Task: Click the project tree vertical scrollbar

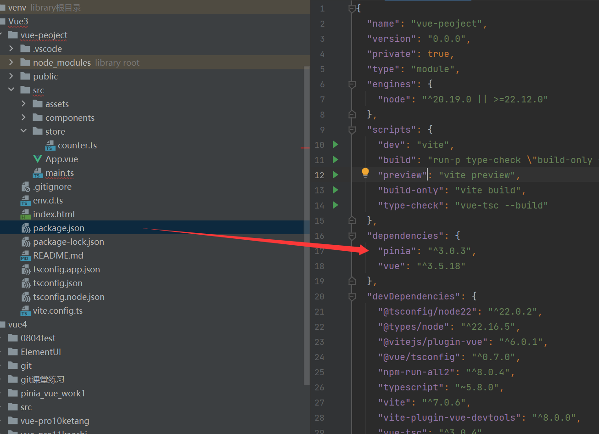Action: point(308,225)
